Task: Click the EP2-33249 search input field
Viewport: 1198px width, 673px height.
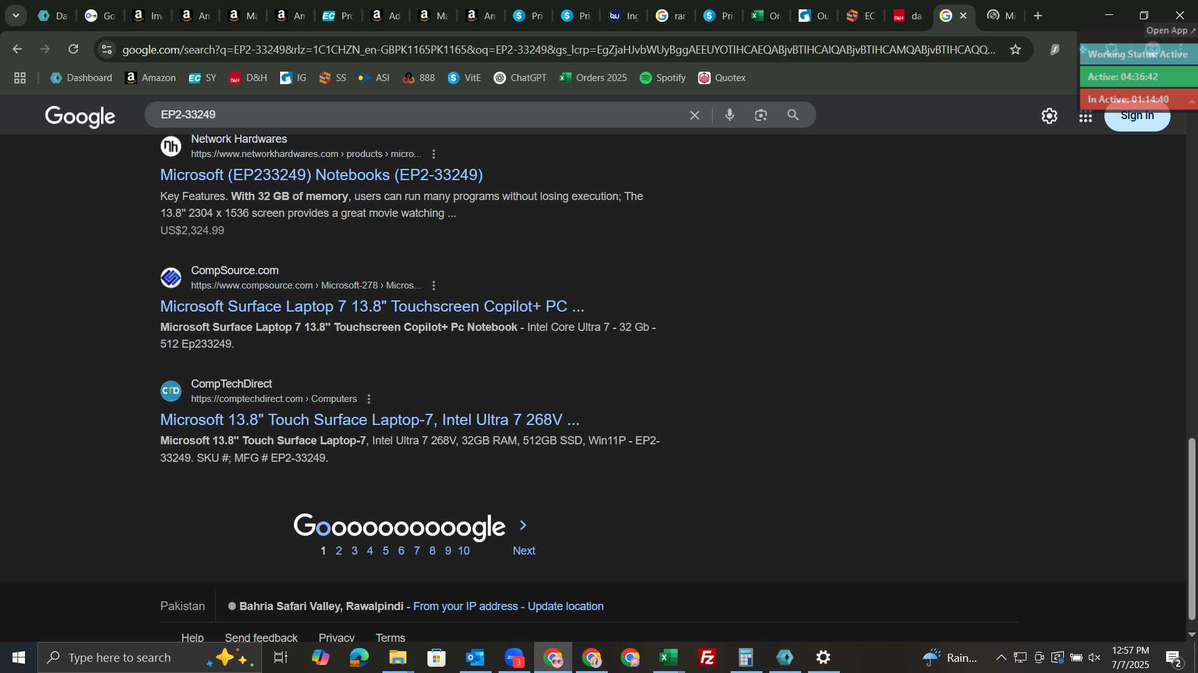Action: (418, 115)
